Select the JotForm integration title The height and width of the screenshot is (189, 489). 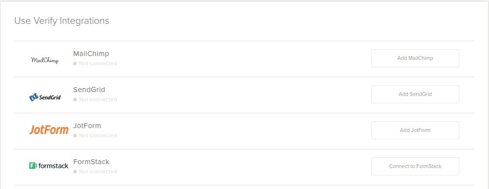[87, 126]
